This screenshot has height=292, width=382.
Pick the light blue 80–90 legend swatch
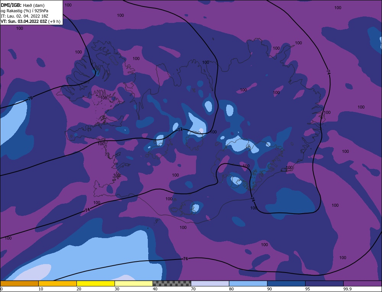click(x=248, y=284)
